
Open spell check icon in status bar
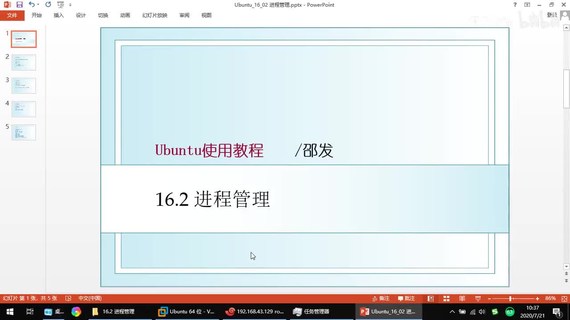pos(68,298)
